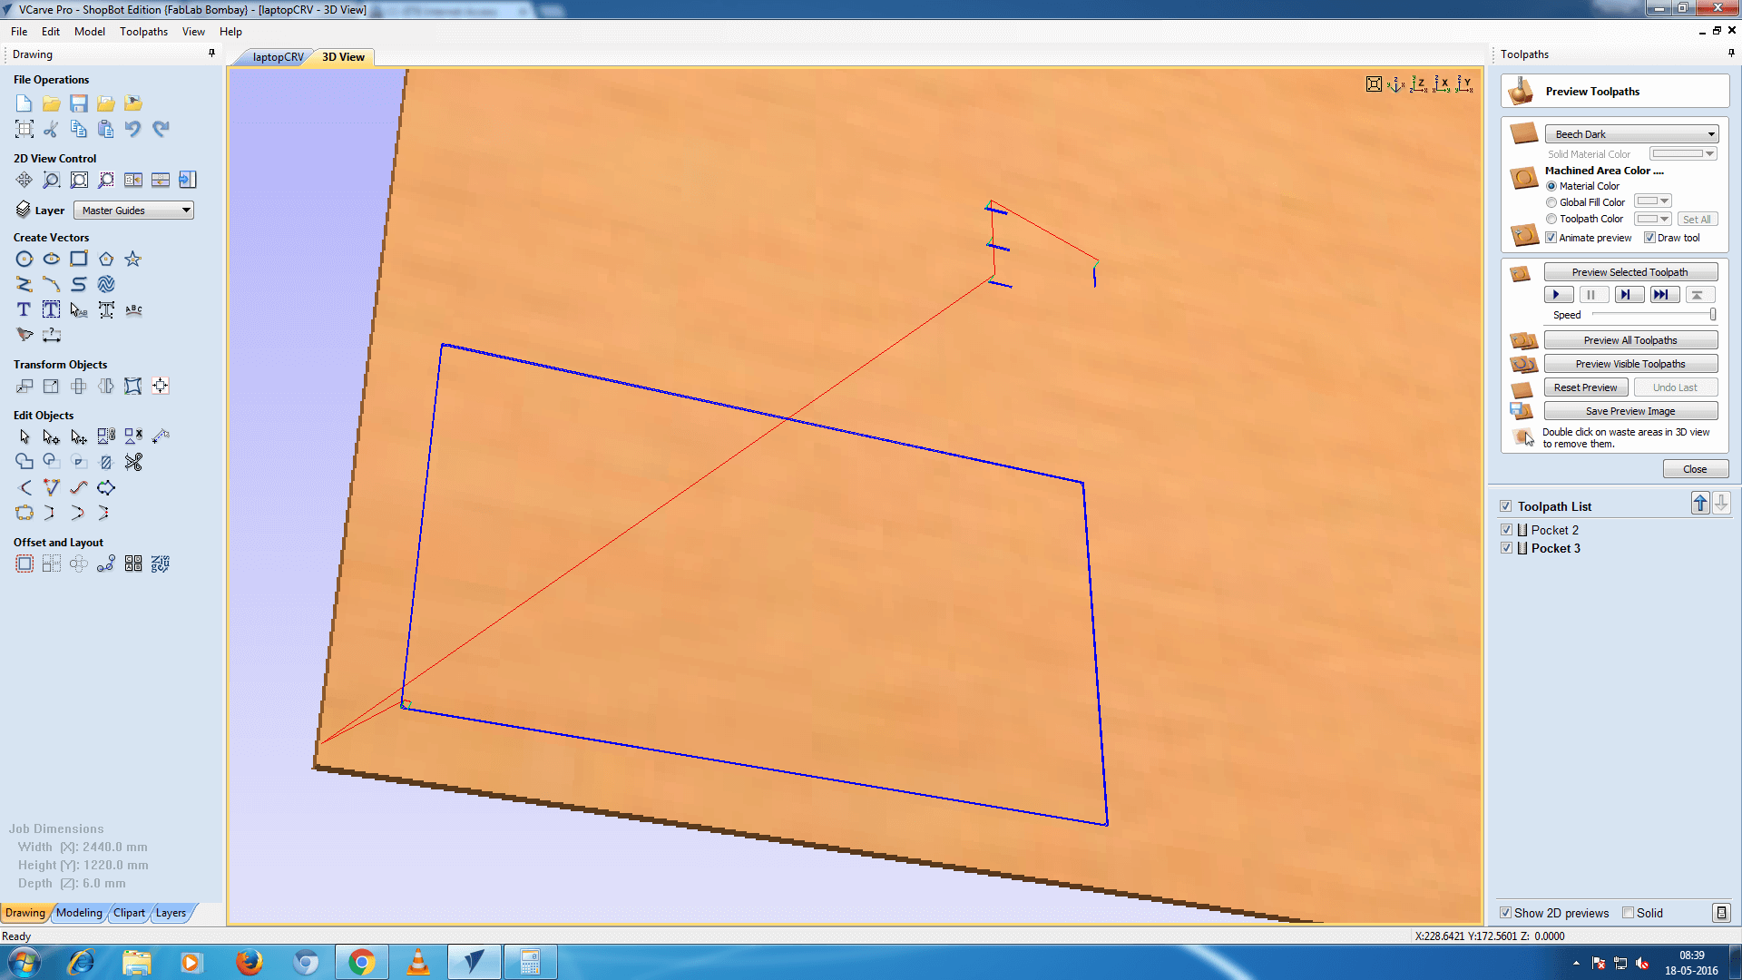The height and width of the screenshot is (980, 1742).
Task: View along X axis icon
Action: coord(1442,84)
